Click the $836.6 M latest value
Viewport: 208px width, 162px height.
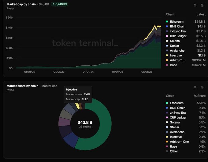point(199,60)
